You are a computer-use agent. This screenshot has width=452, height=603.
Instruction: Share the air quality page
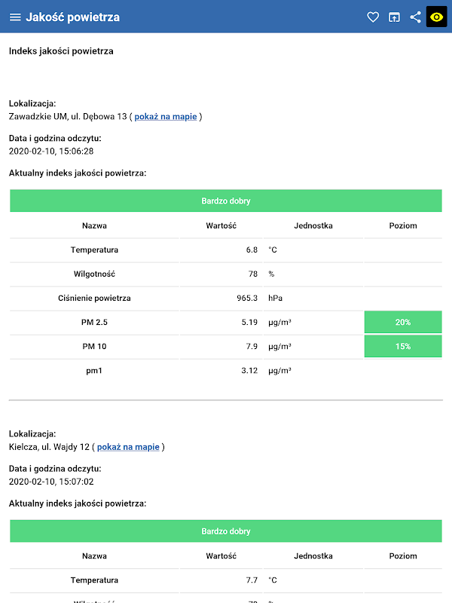pos(416,17)
